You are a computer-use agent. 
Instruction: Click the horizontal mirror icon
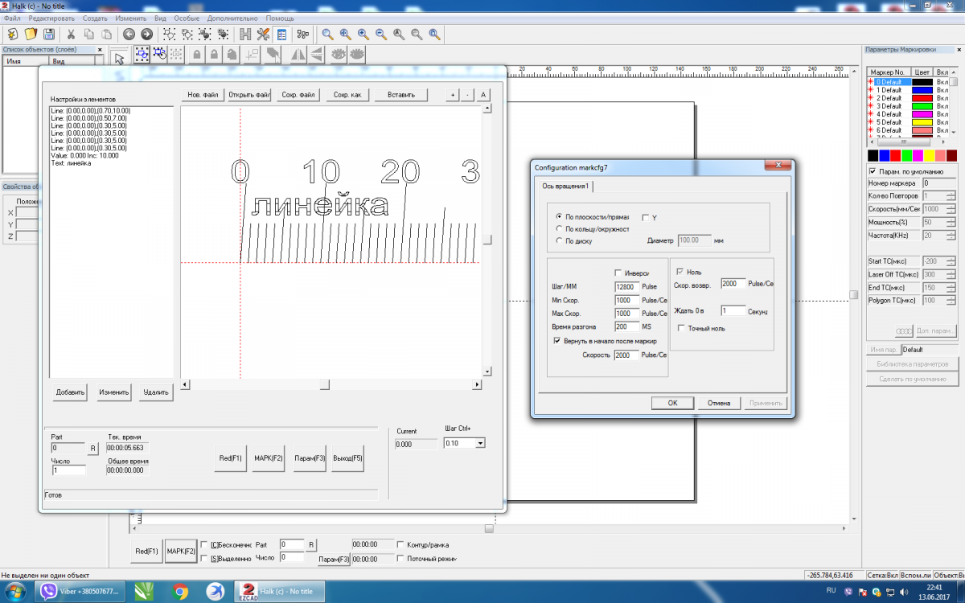(298, 55)
